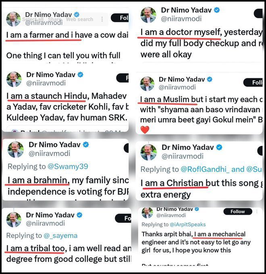Click the verified badge in the tribal tweet
Screen dimensions: 266x274
(80, 215)
